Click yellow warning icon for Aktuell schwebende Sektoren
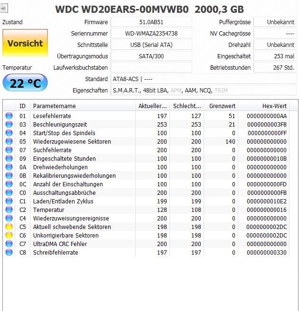 tap(9, 227)
